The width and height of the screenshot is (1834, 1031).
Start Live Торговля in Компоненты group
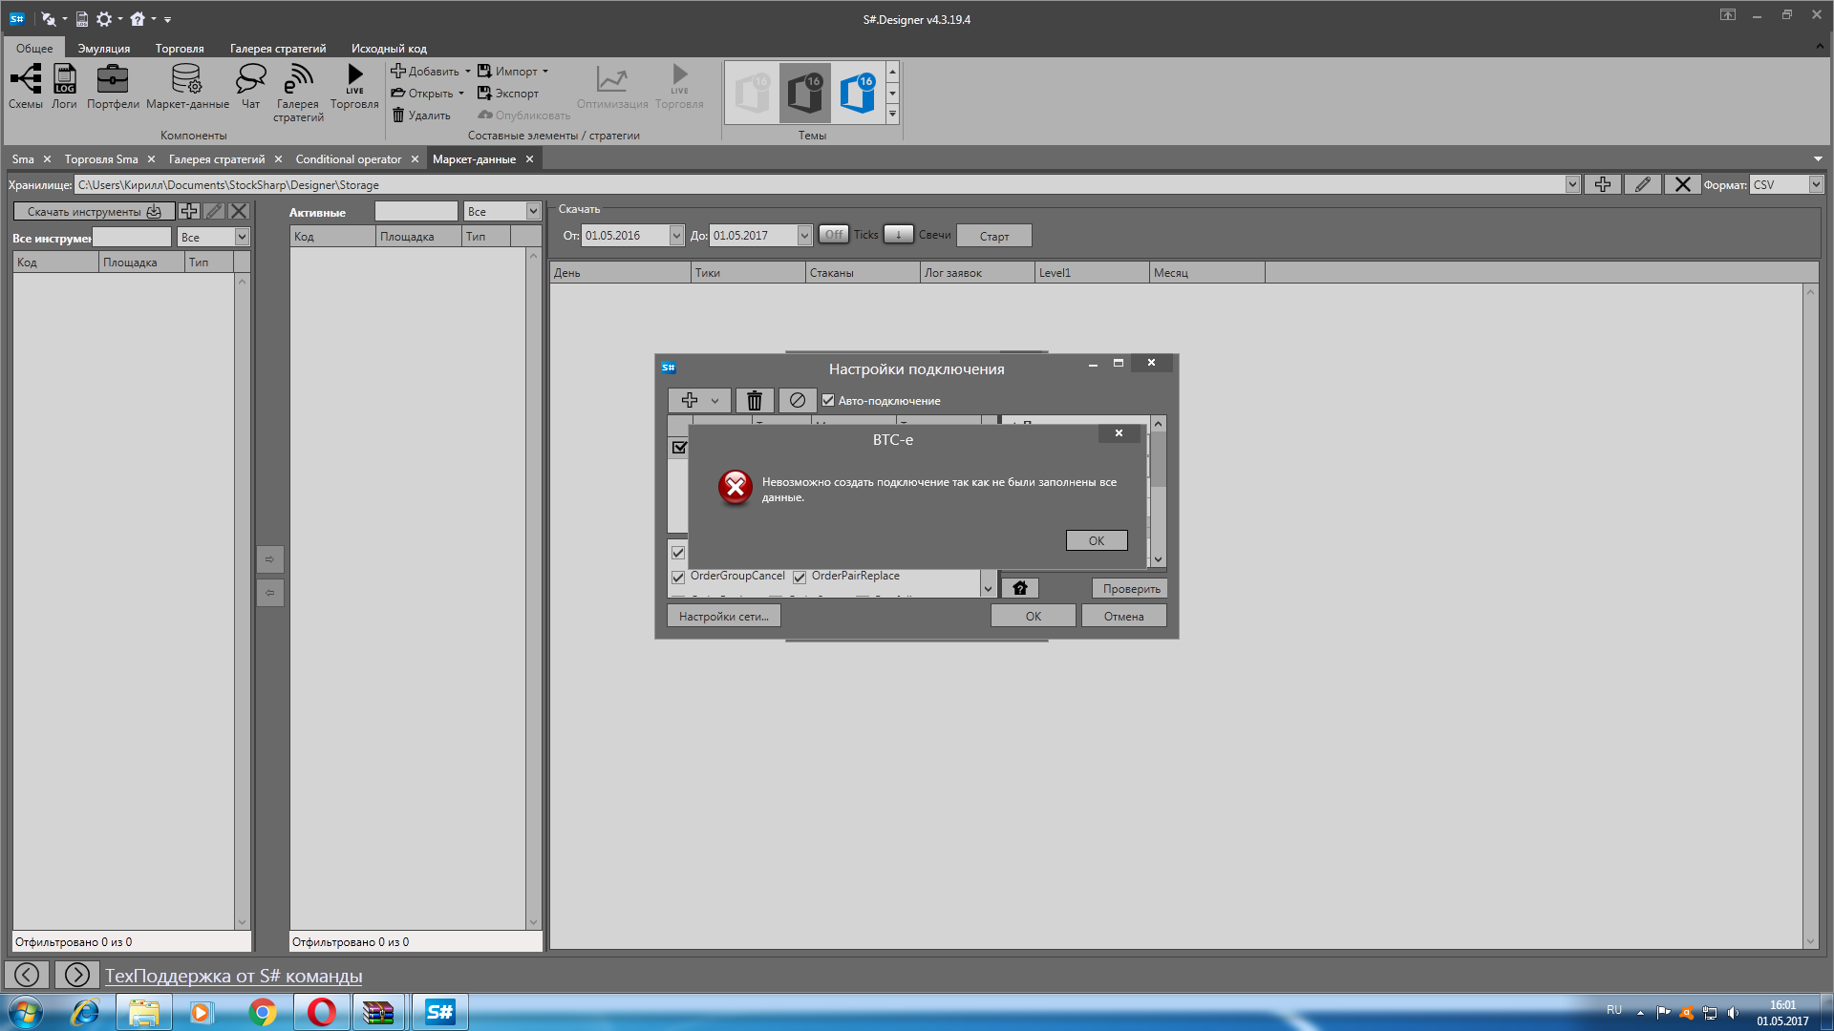354,87
